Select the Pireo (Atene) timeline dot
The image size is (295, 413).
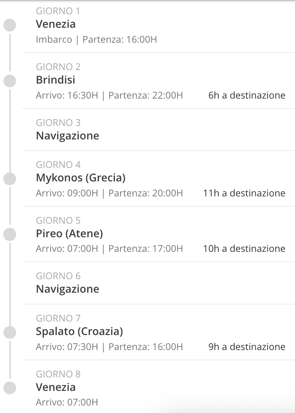[10, 234]
